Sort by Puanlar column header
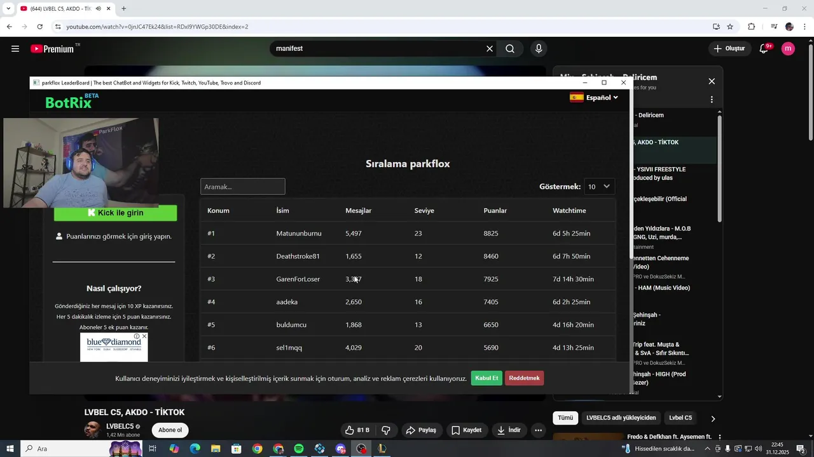The height and width of the screenshot is (457, 814). pyautogui.click(x=495, y=211)
